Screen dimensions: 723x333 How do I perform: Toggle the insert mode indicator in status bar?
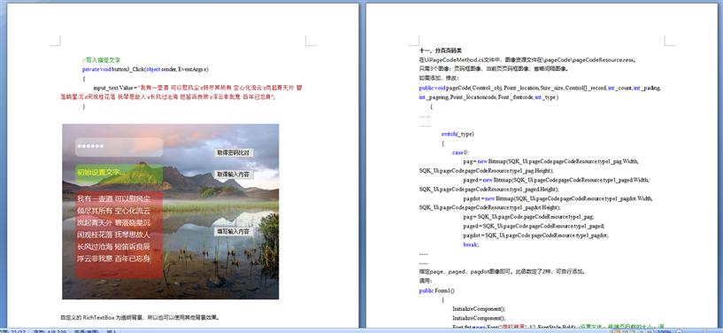click(x=112, y=331)
